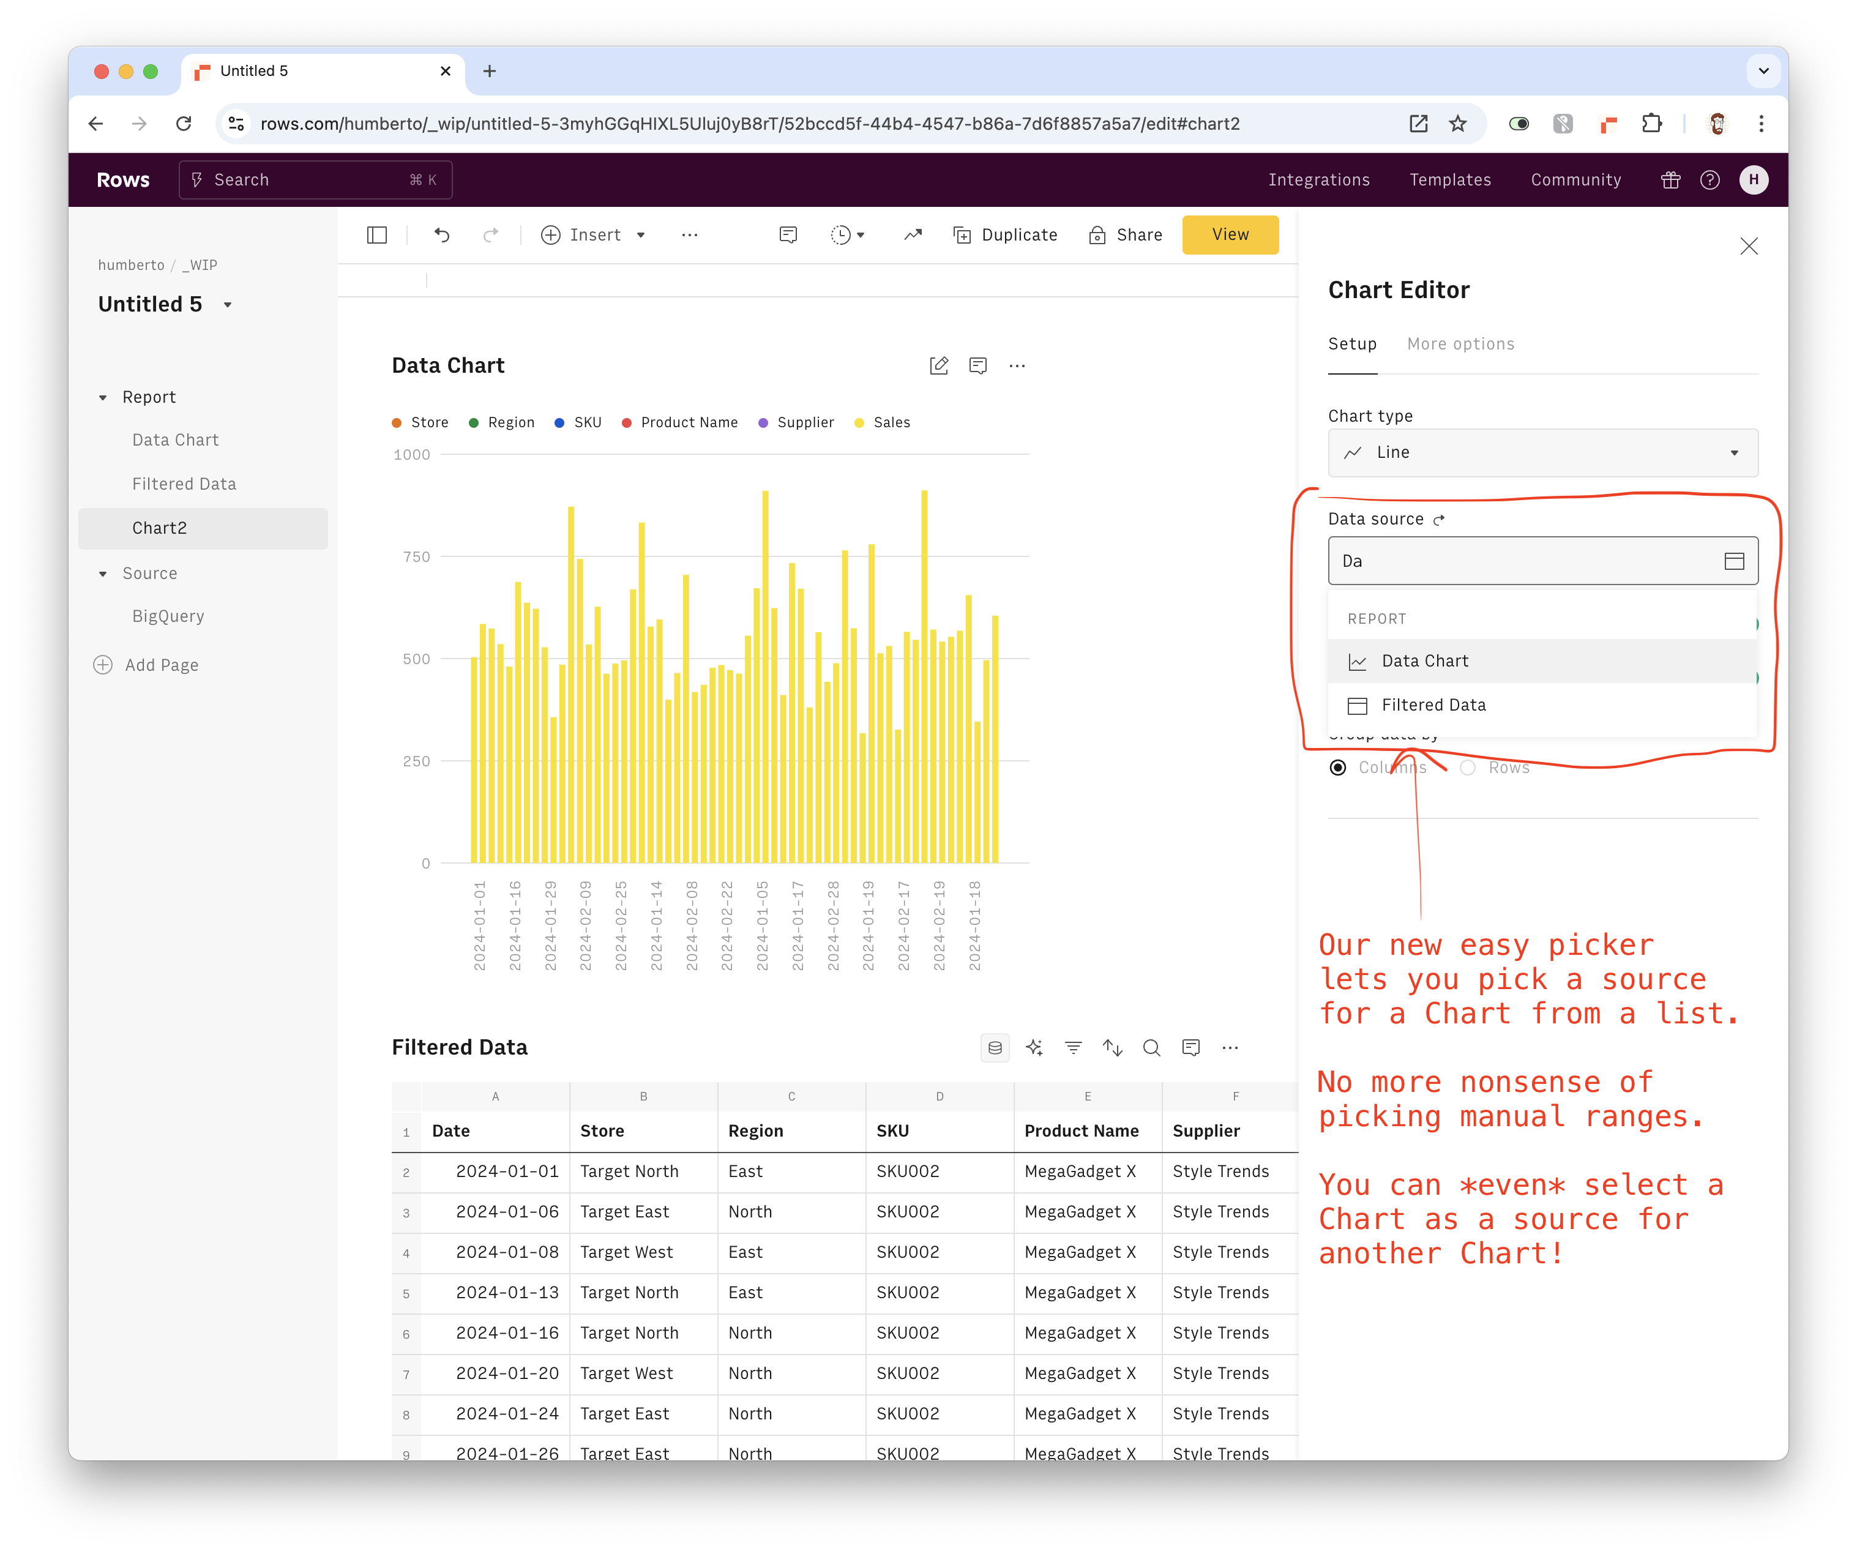Click the redo arrow in toolbar
The width and height of the screenshot is (1857, 1551).
coord(491,234)
